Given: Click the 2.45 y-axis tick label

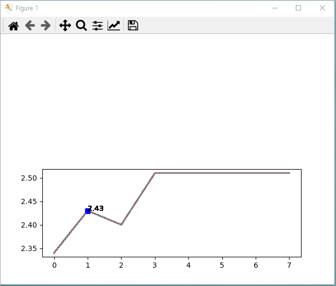Looking at the screenshot, I should [29, 202].
